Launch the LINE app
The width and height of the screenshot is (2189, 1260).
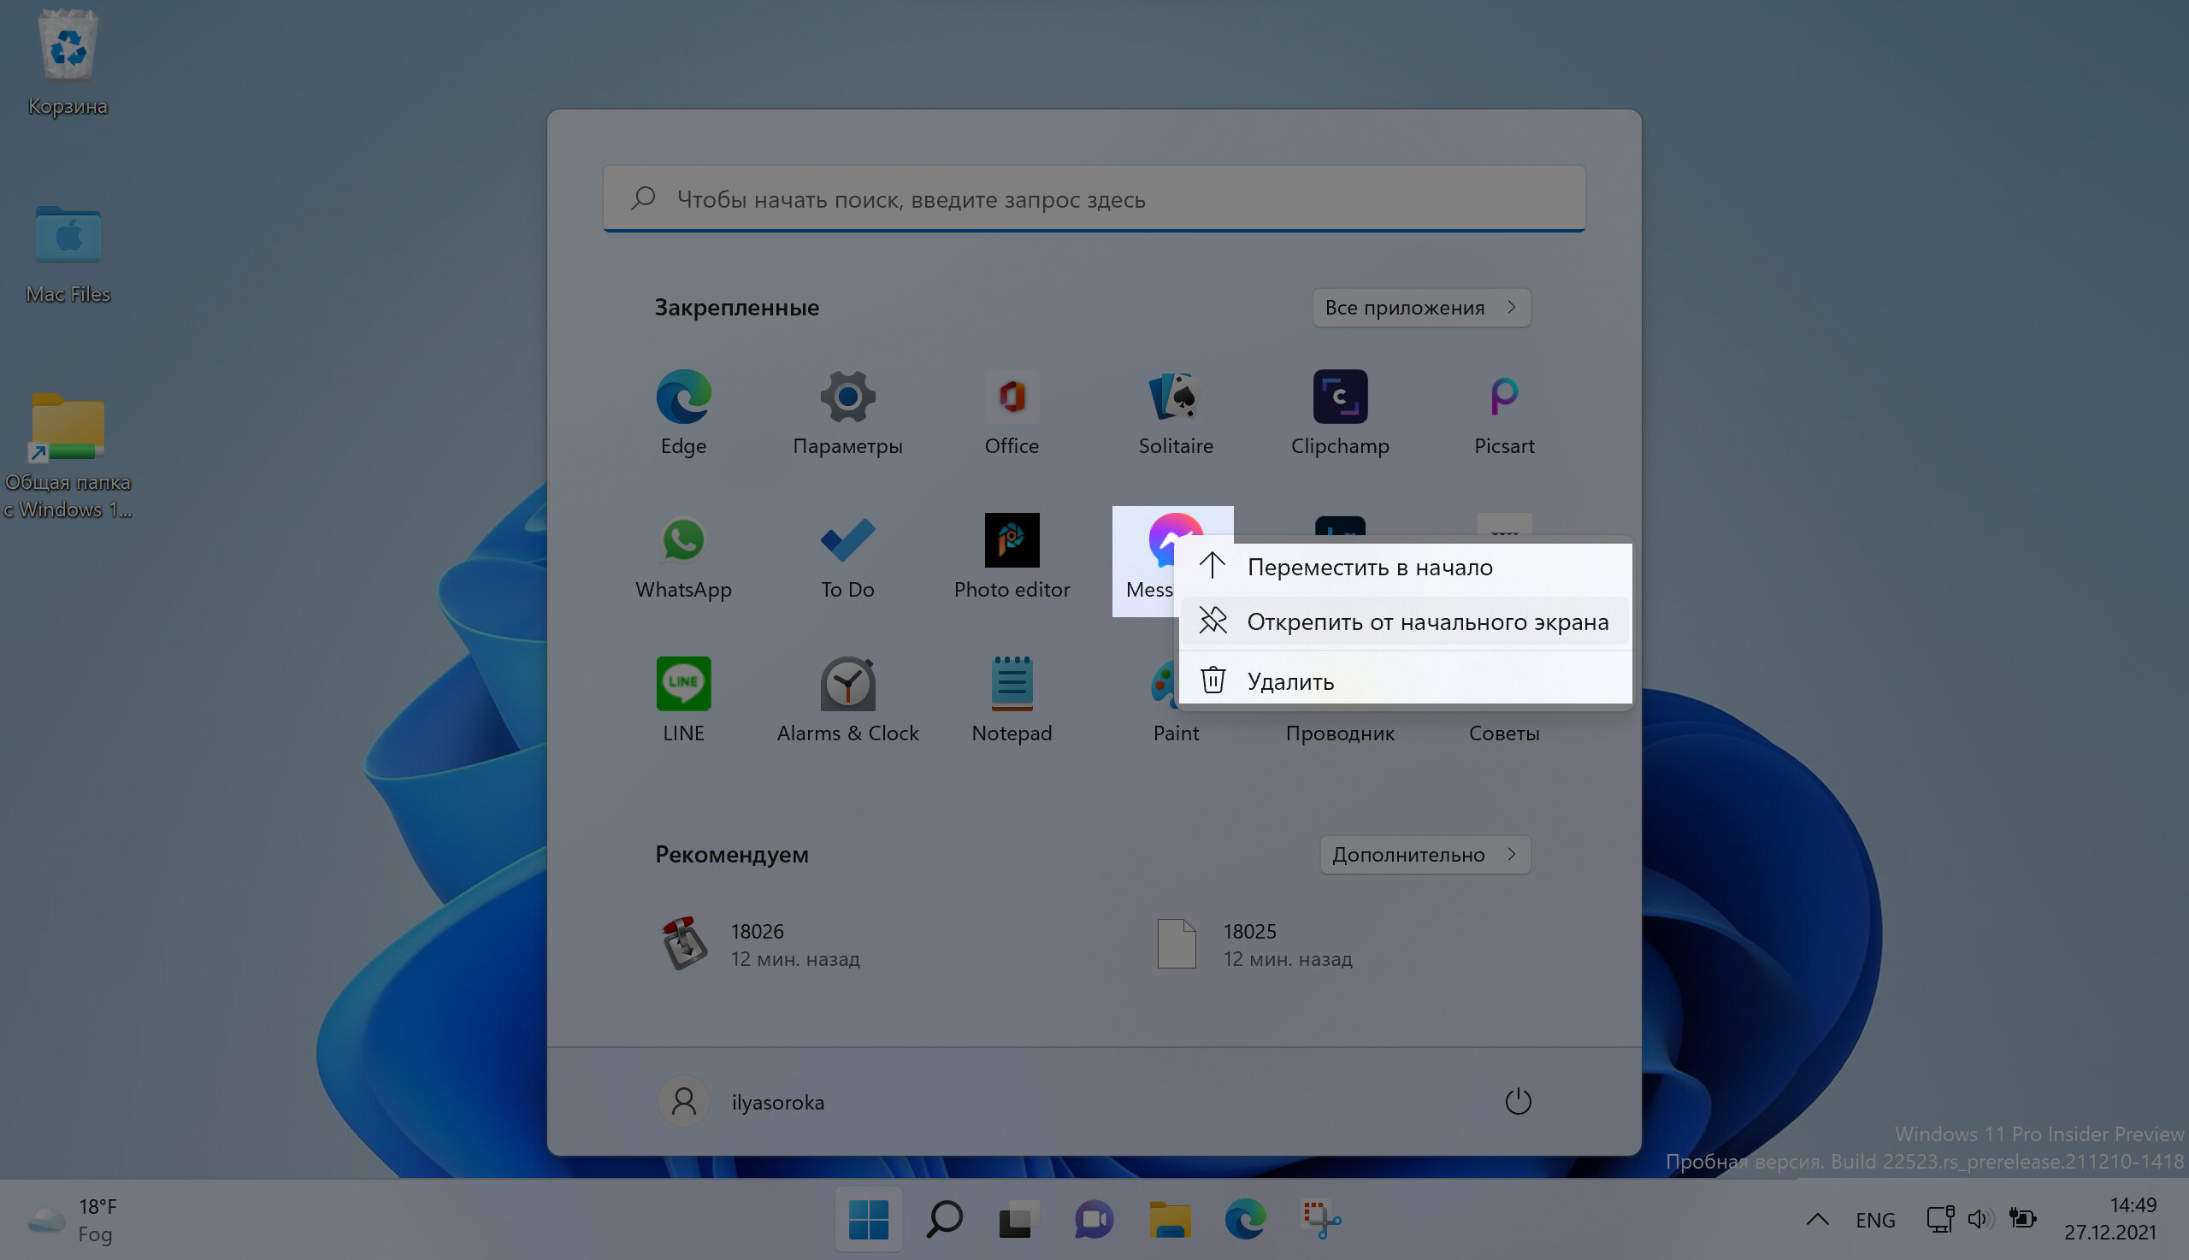[x=683, y=700]
